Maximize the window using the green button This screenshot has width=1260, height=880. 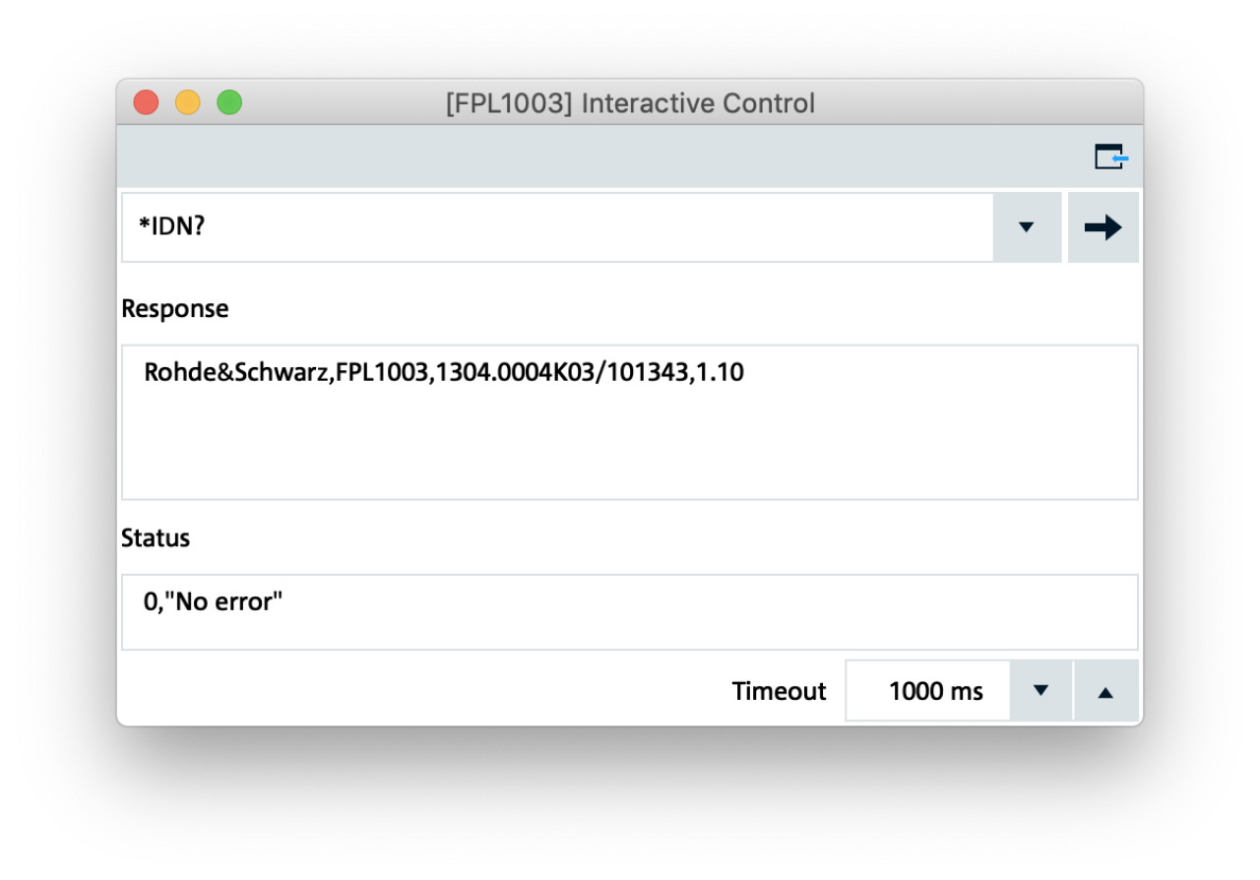pos(229,102)
